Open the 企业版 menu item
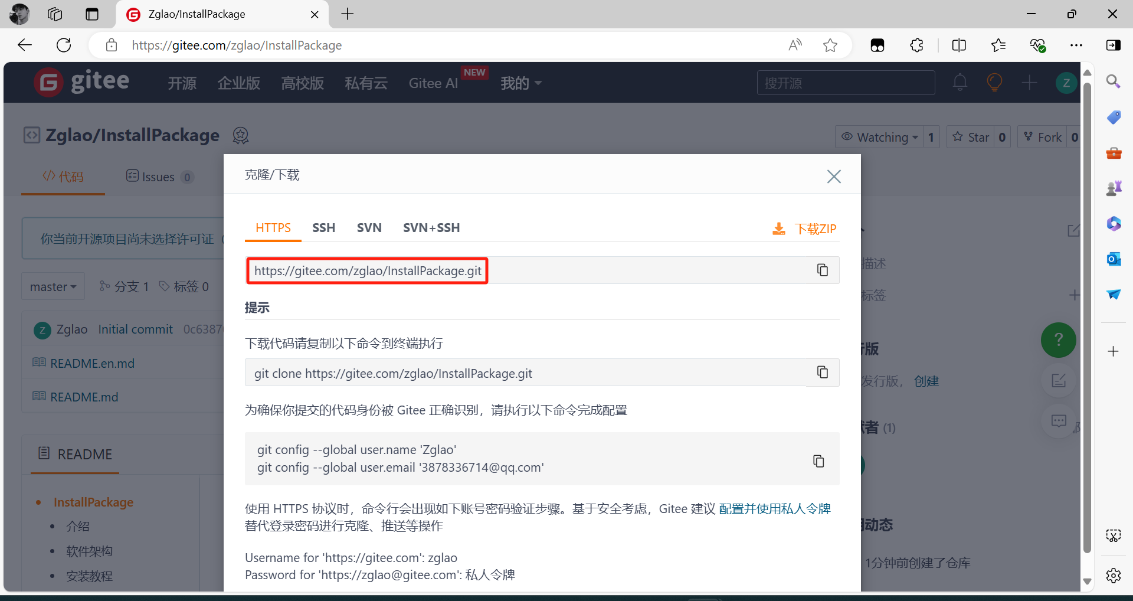This screenshot has width=1133, height=601. pos(238,83)
